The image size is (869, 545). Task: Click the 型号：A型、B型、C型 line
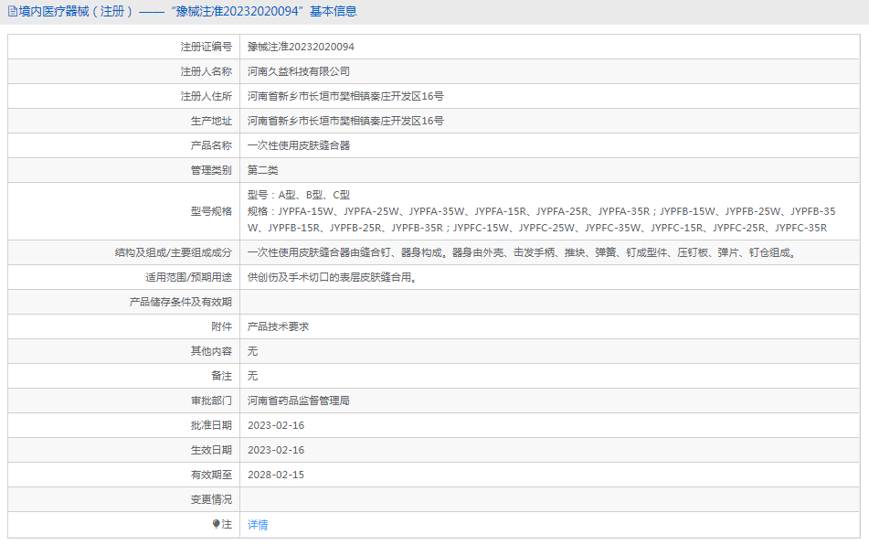click(299, 195)
